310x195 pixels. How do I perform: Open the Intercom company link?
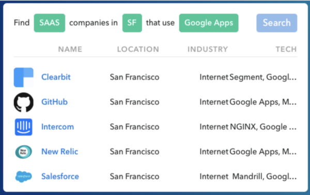[57, 127]
